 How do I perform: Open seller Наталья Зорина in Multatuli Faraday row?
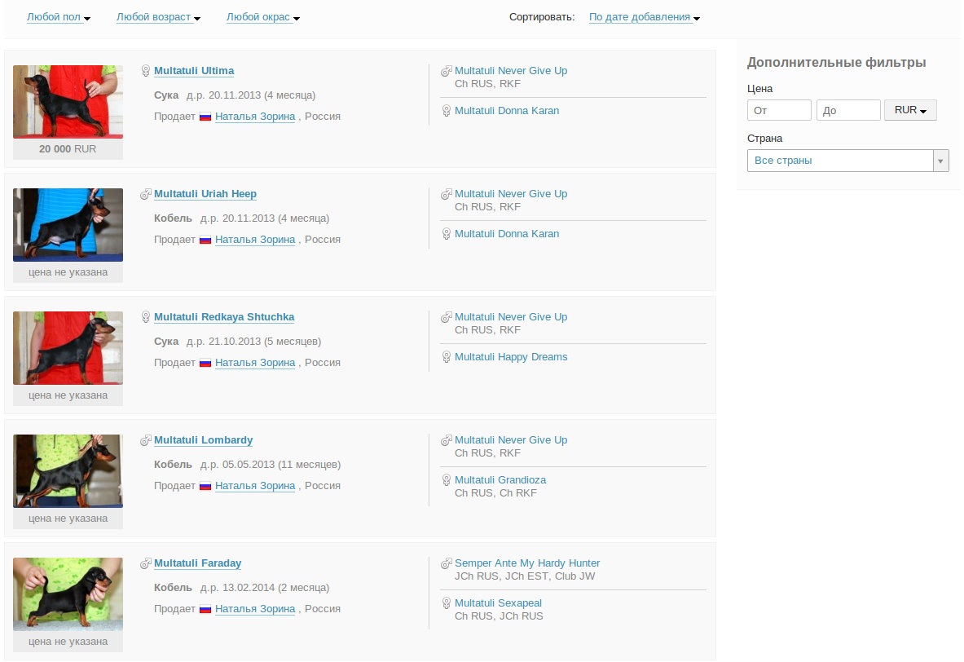pyautogui.click(x=254, y=609)
